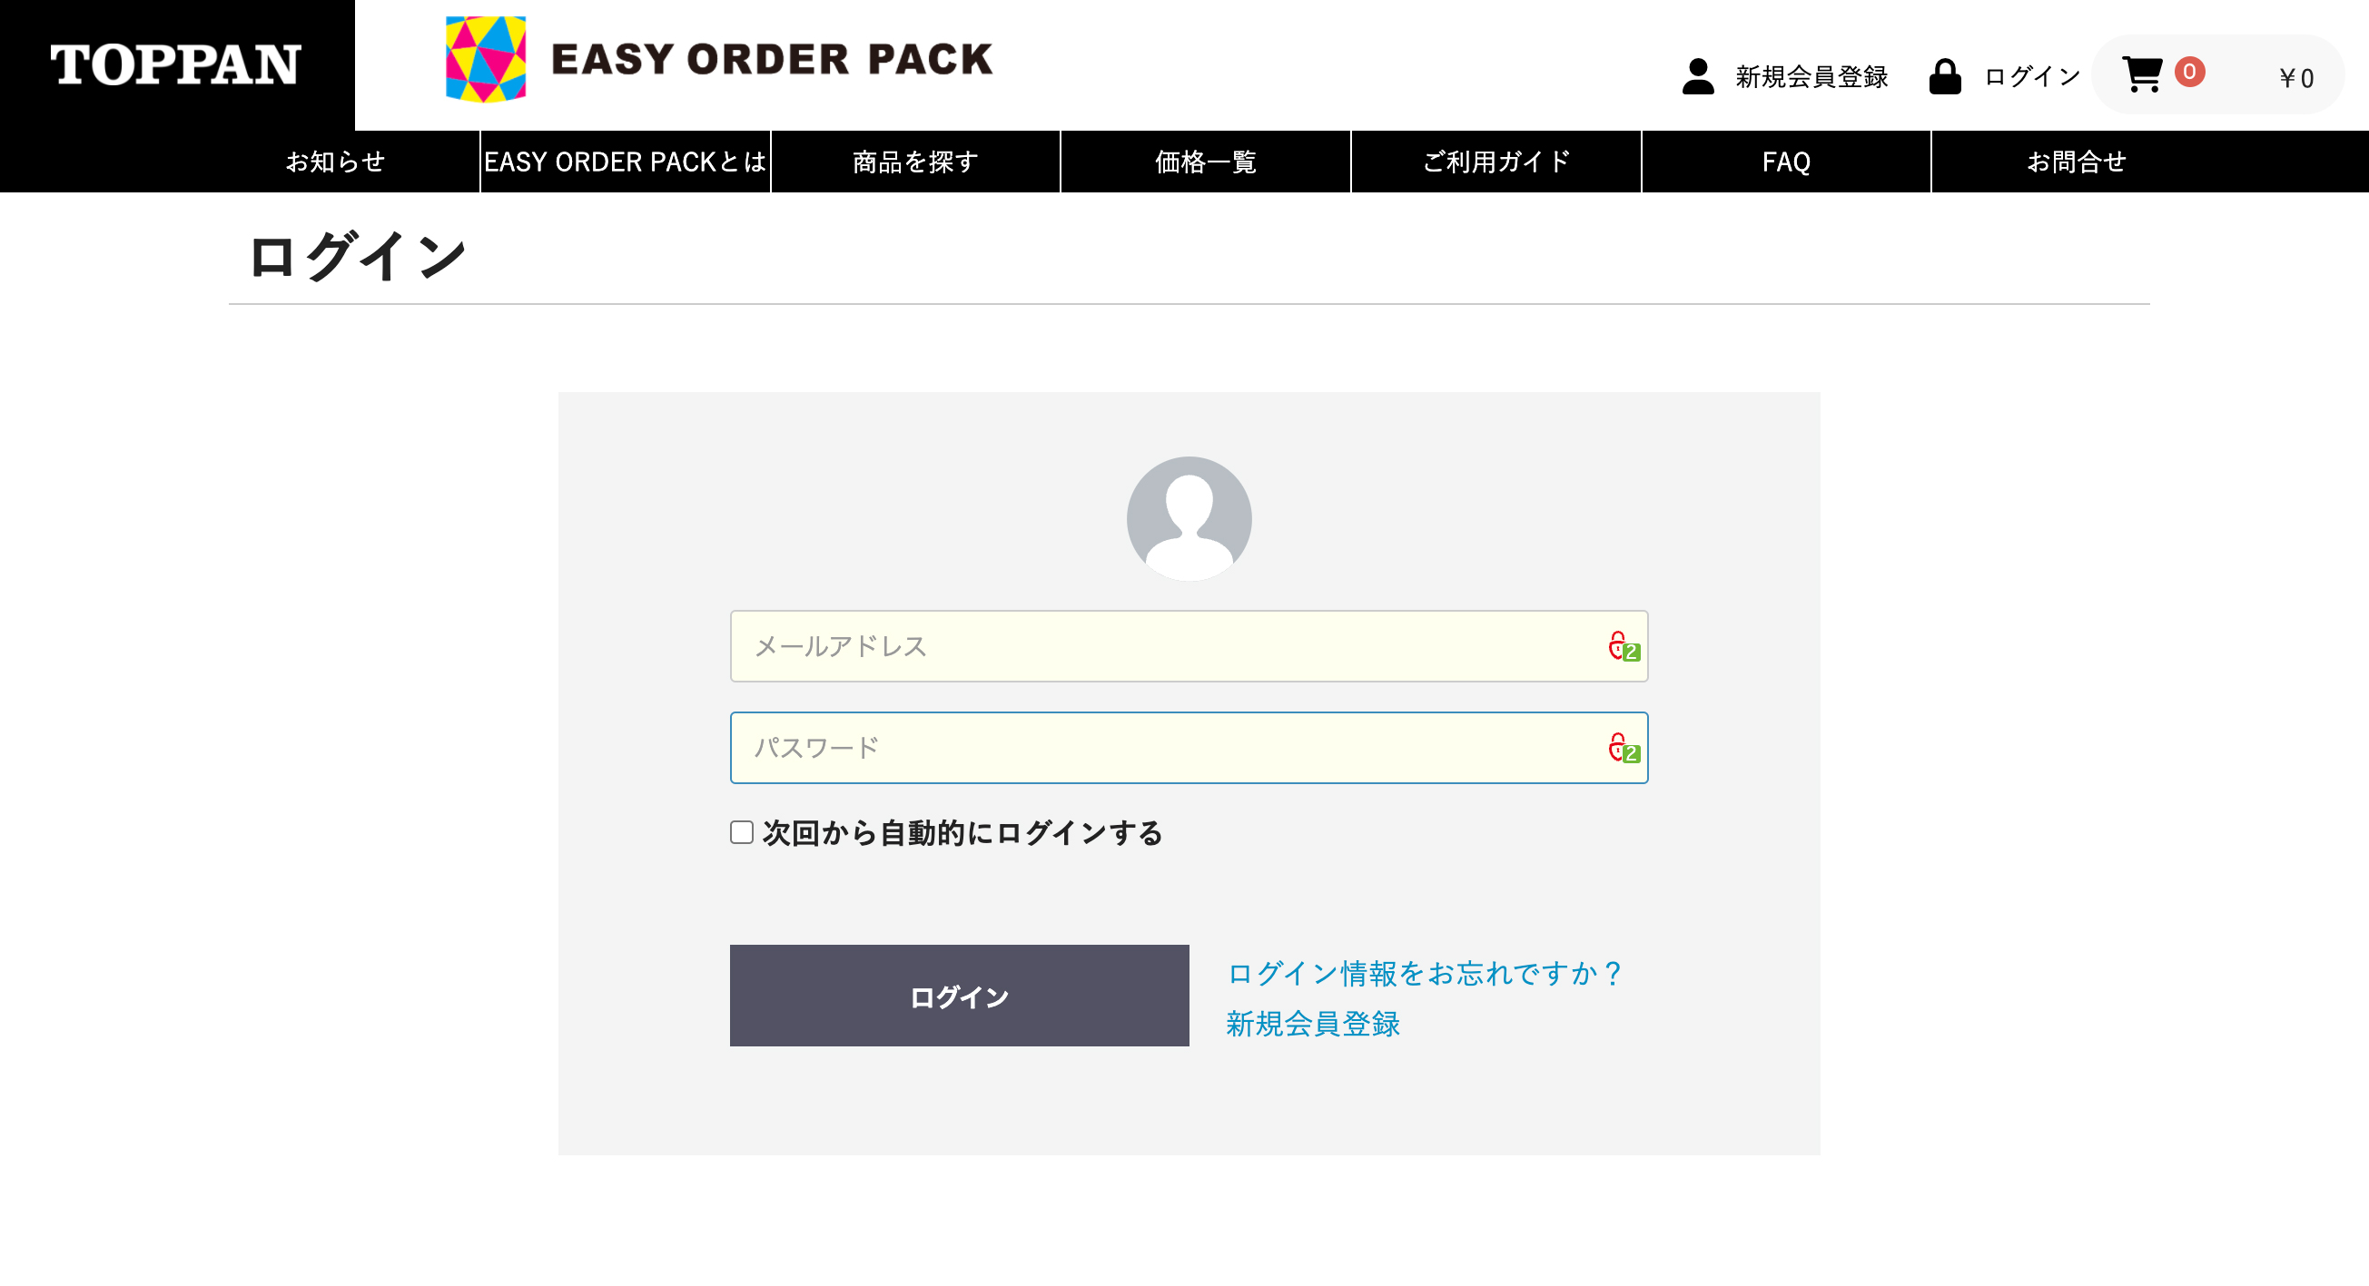
Task: Enable 次回から自動的にログインする checkbox
Action: coord(741,832)
